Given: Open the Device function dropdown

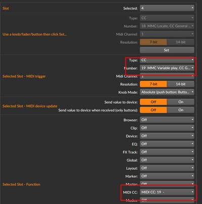Looking at the screenshot, I should point(167,136).
